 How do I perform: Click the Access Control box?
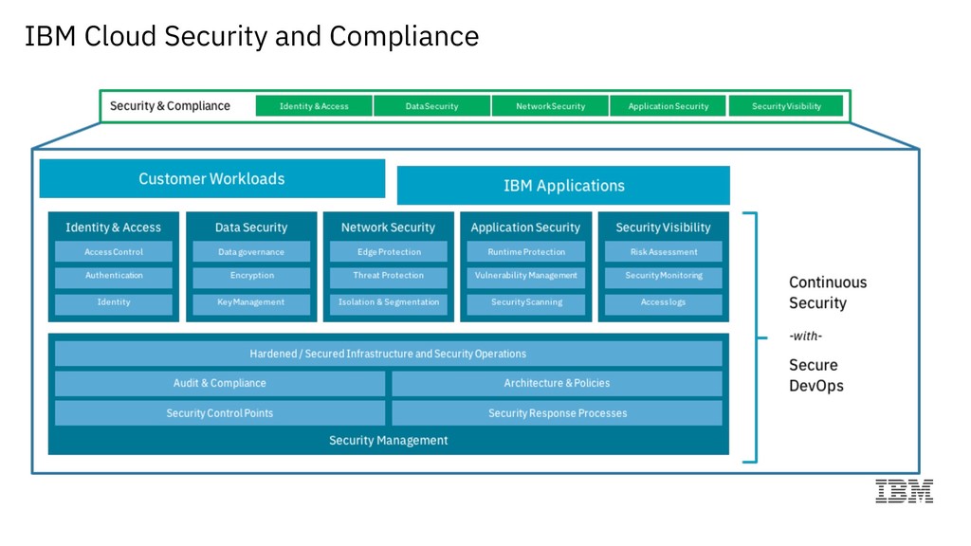click(x=114, y=251)
